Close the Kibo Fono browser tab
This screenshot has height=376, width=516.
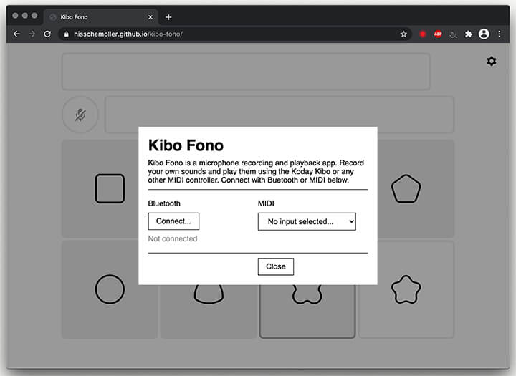tap(150, 17)
